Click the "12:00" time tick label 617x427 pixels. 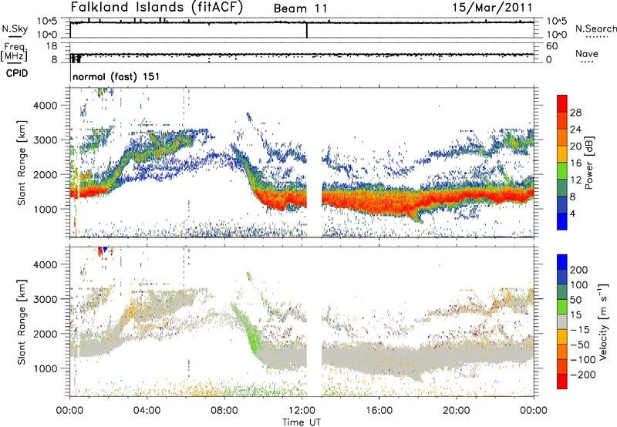point(301,411)
